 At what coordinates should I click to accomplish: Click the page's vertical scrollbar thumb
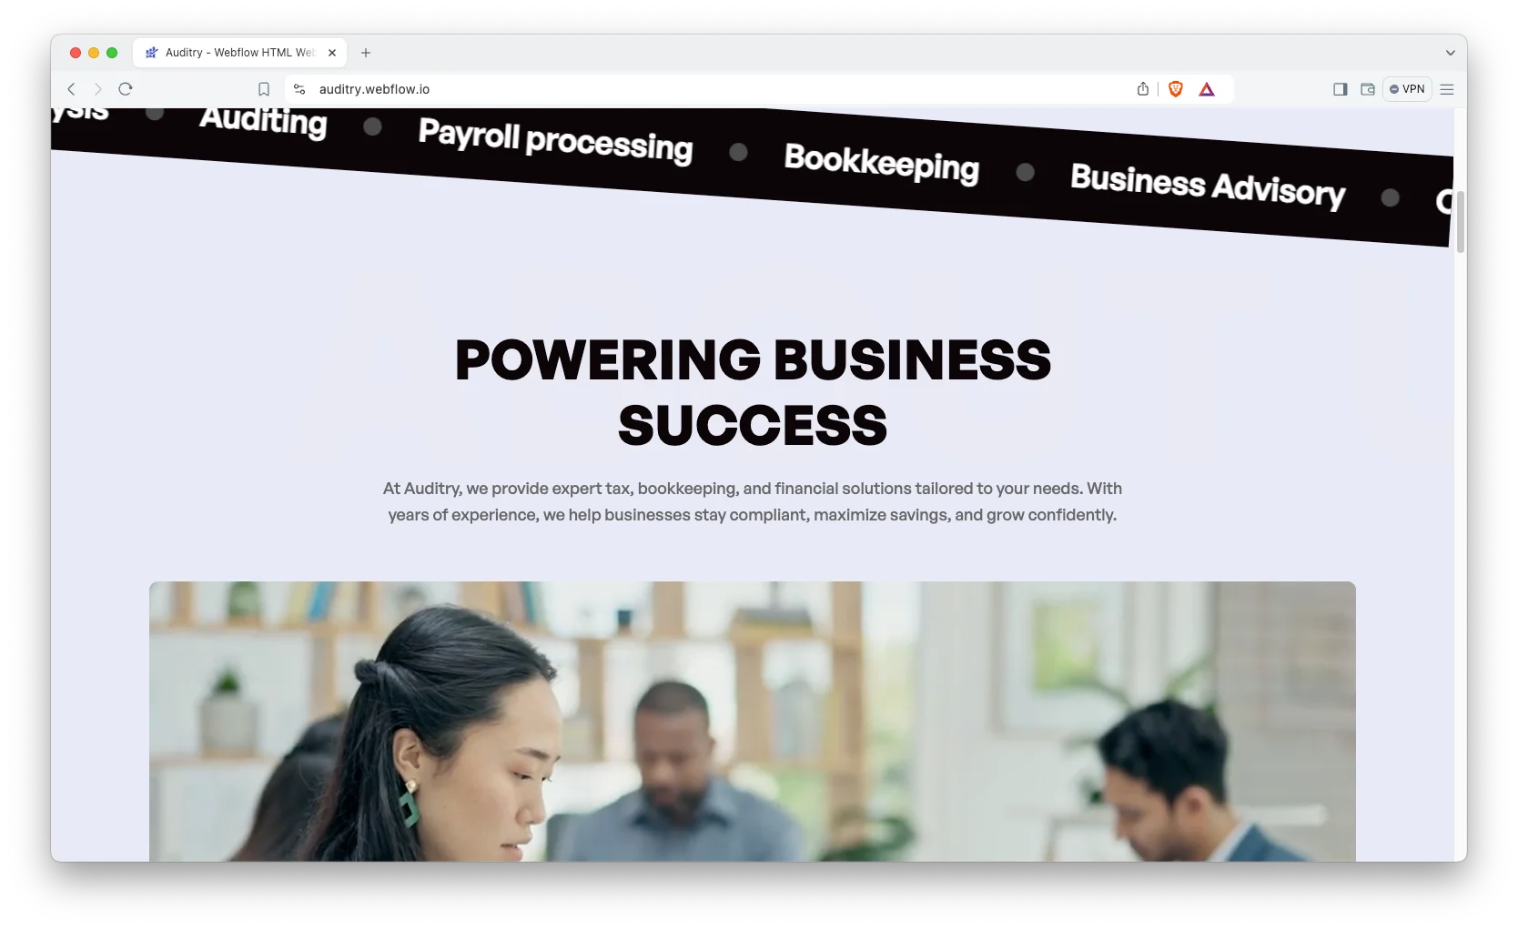pyautogui.click(x=1460, y=222)
